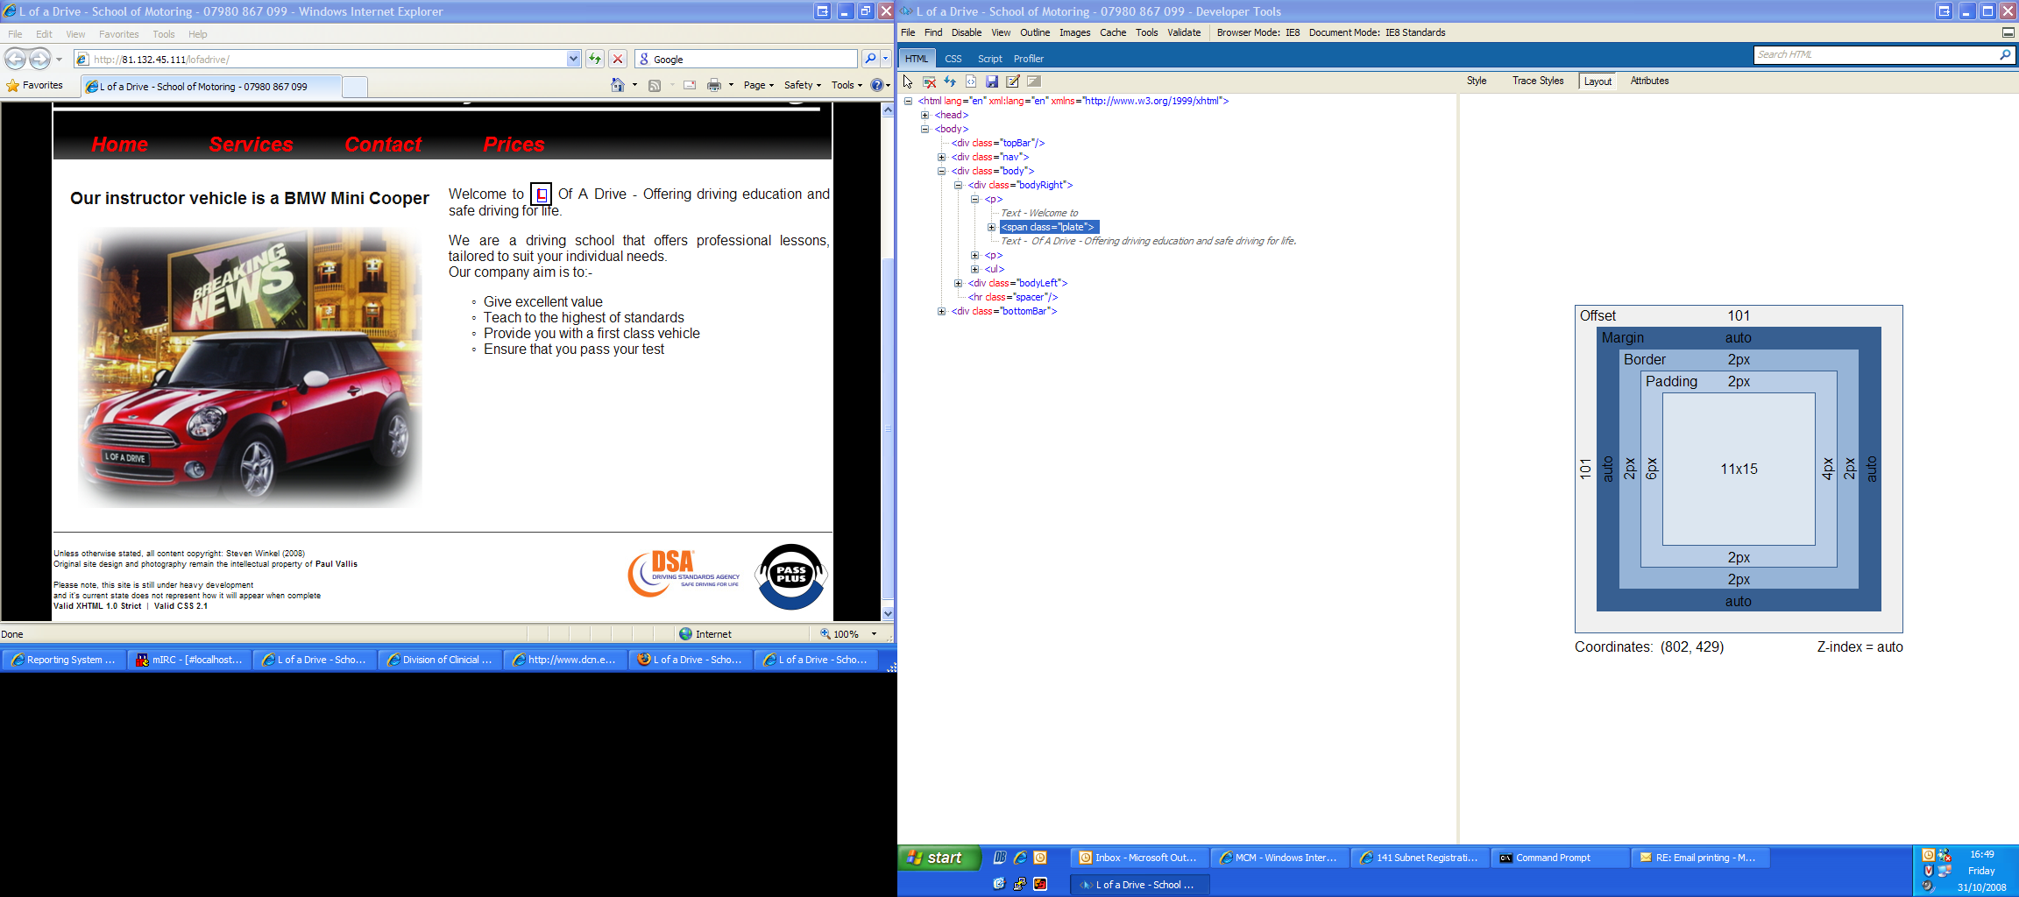Click the Prices link in the site navigation
Screen dimensions: 2019x897
[514, 145]
